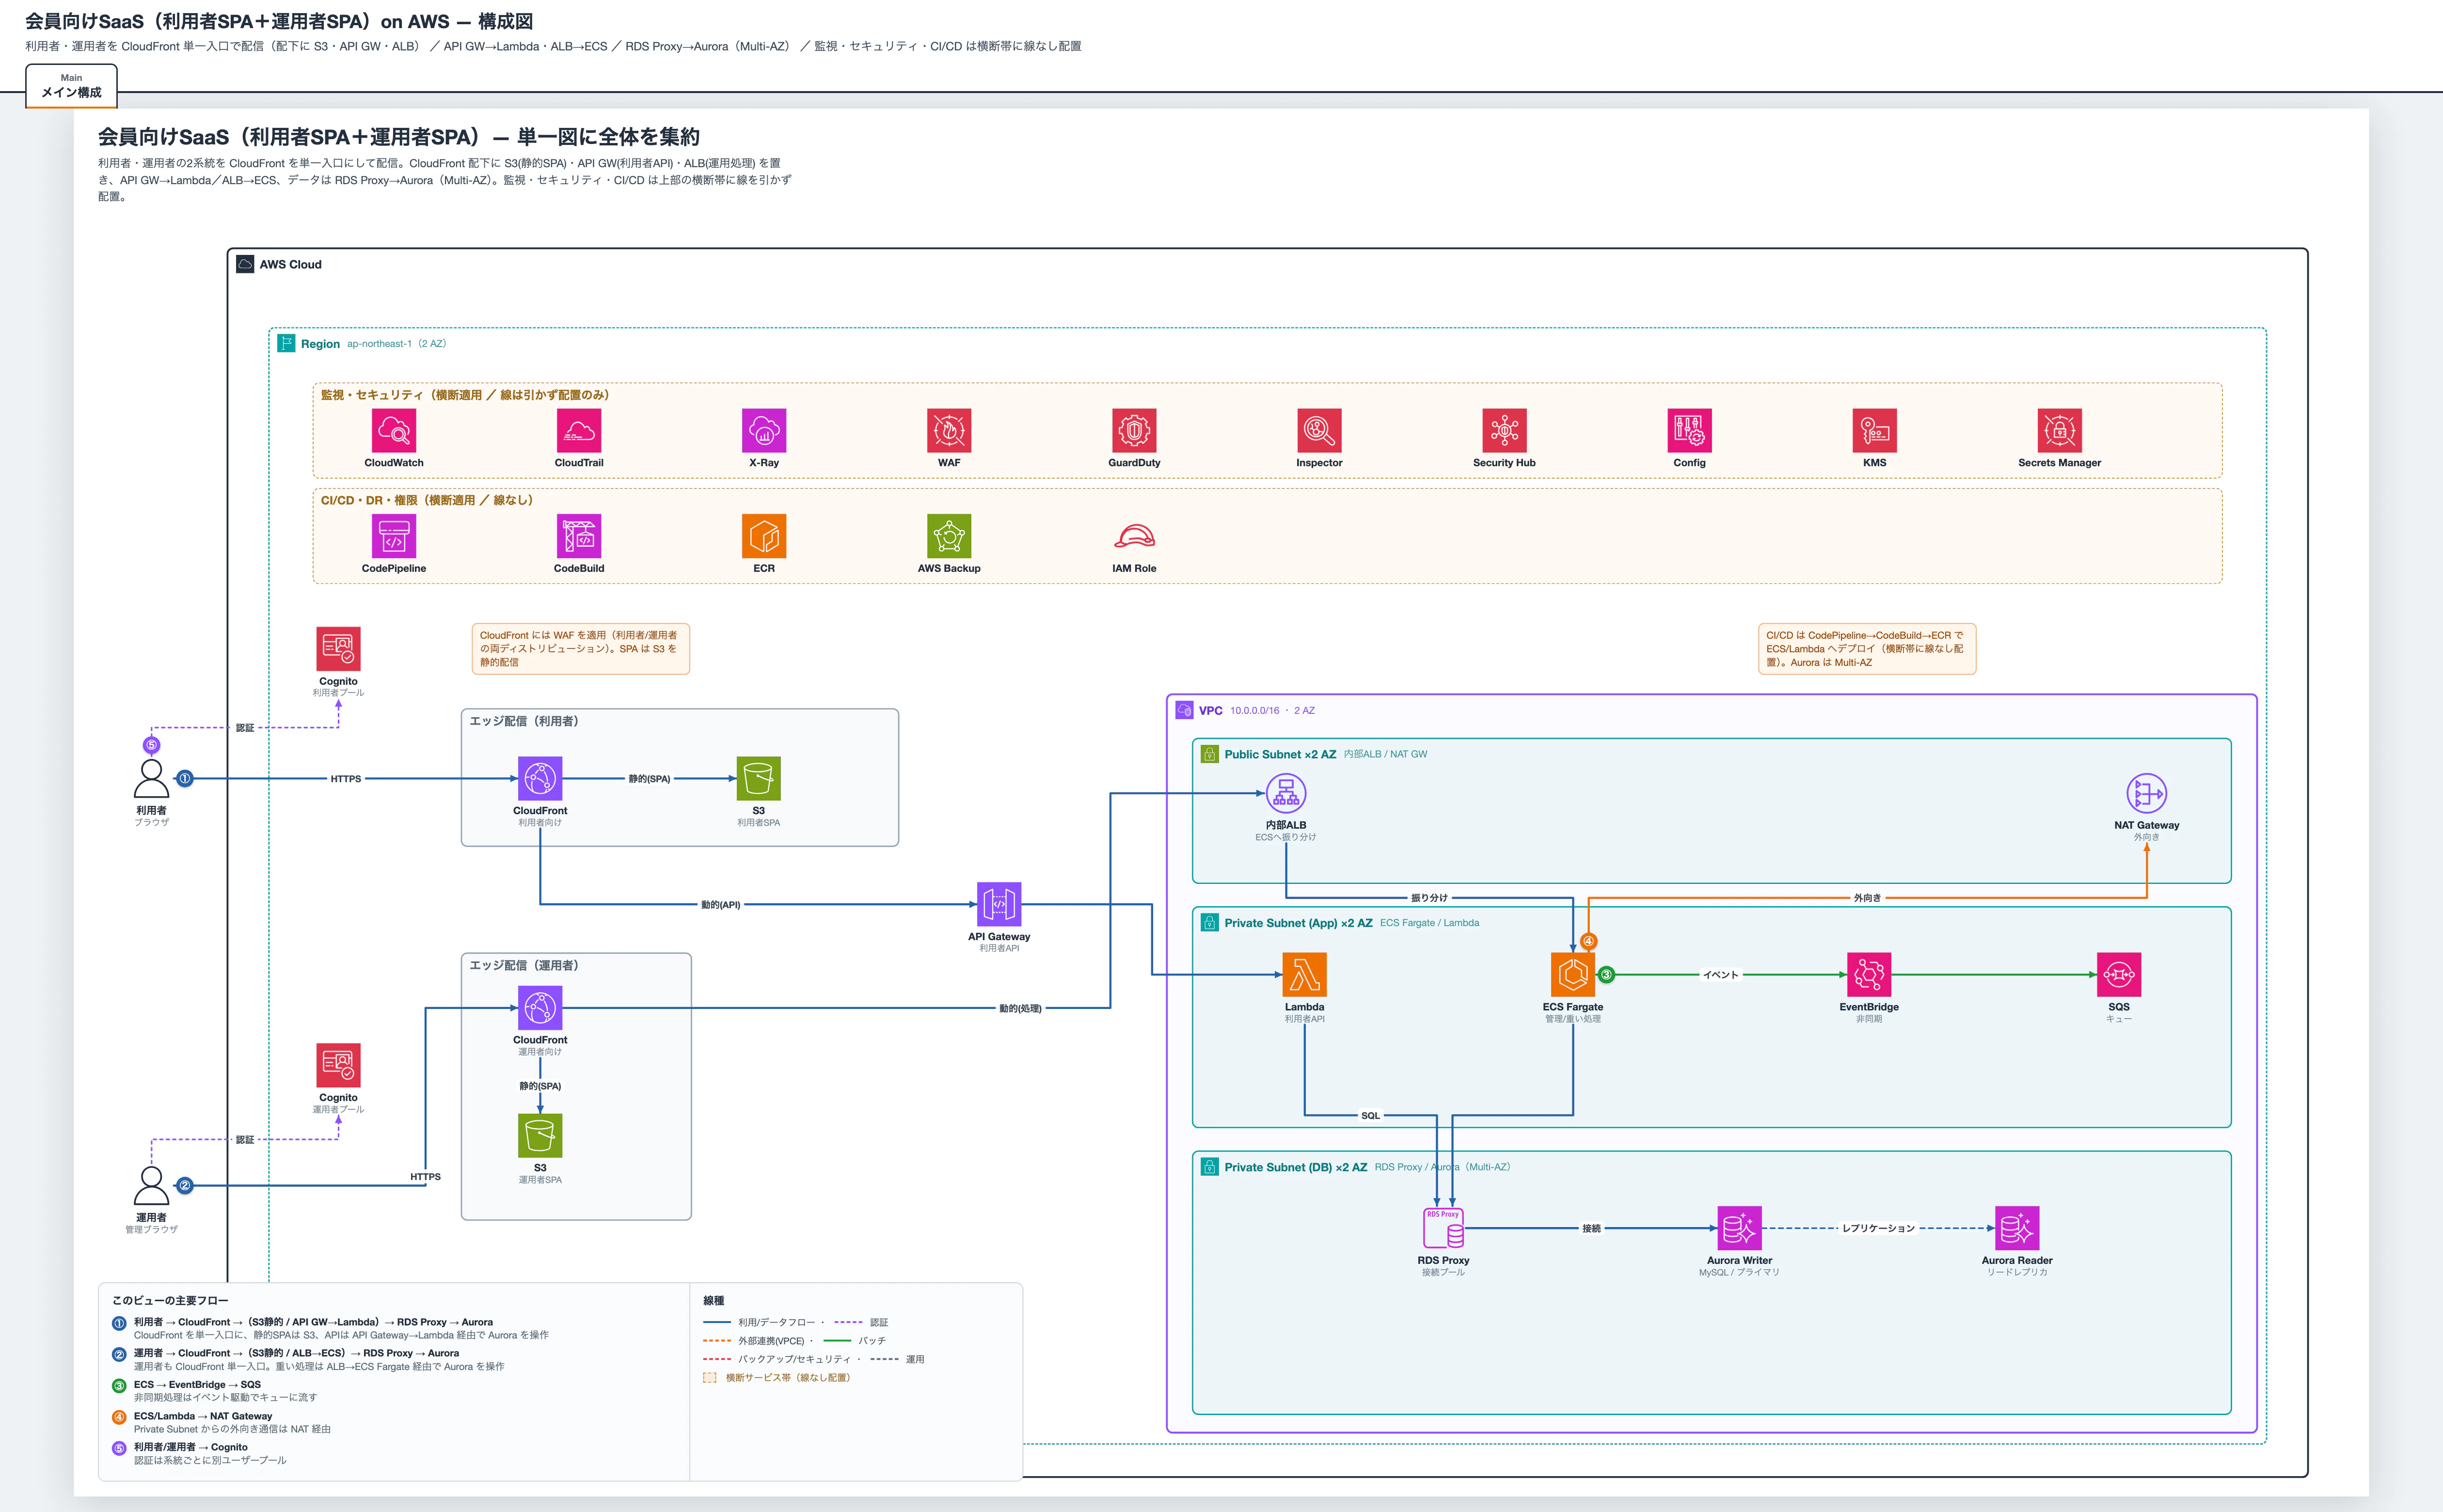Click the AWS Backup icon
This screenshot has height=1512, width=2443.
(x=949, y=536)
